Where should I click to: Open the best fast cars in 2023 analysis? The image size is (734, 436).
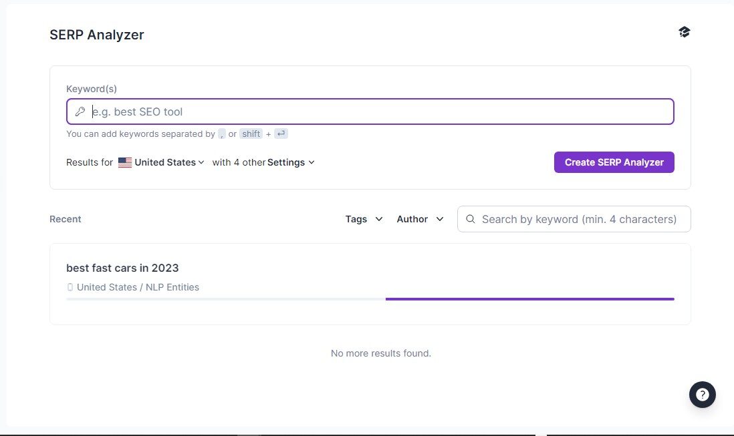(x=122, y=268)
